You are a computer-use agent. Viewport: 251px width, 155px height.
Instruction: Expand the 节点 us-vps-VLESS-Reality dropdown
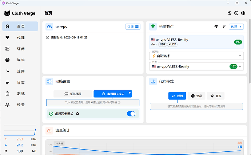(x=196, y=66)
